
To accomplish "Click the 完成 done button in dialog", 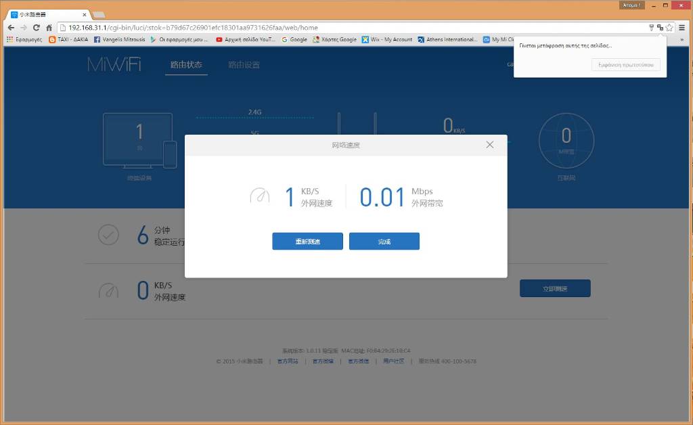I will point(384,242).
